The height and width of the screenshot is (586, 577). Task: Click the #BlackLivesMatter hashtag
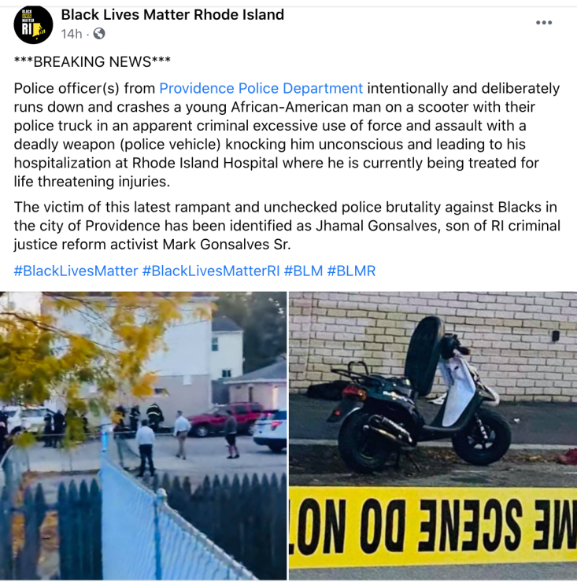pyautogui.click(x=76, y=271)
